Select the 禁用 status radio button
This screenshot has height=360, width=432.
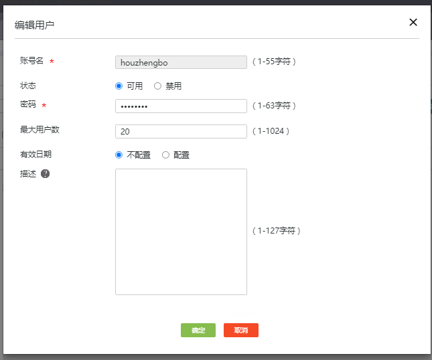click(x=158, y=86)
